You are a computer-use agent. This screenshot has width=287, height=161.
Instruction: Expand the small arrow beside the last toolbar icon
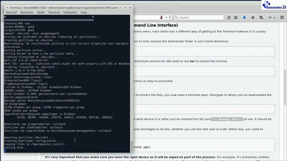click(x=274, y=18)
